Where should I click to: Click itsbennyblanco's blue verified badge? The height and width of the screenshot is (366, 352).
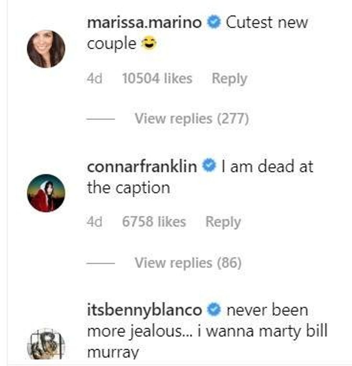click(x=214, y=310)
